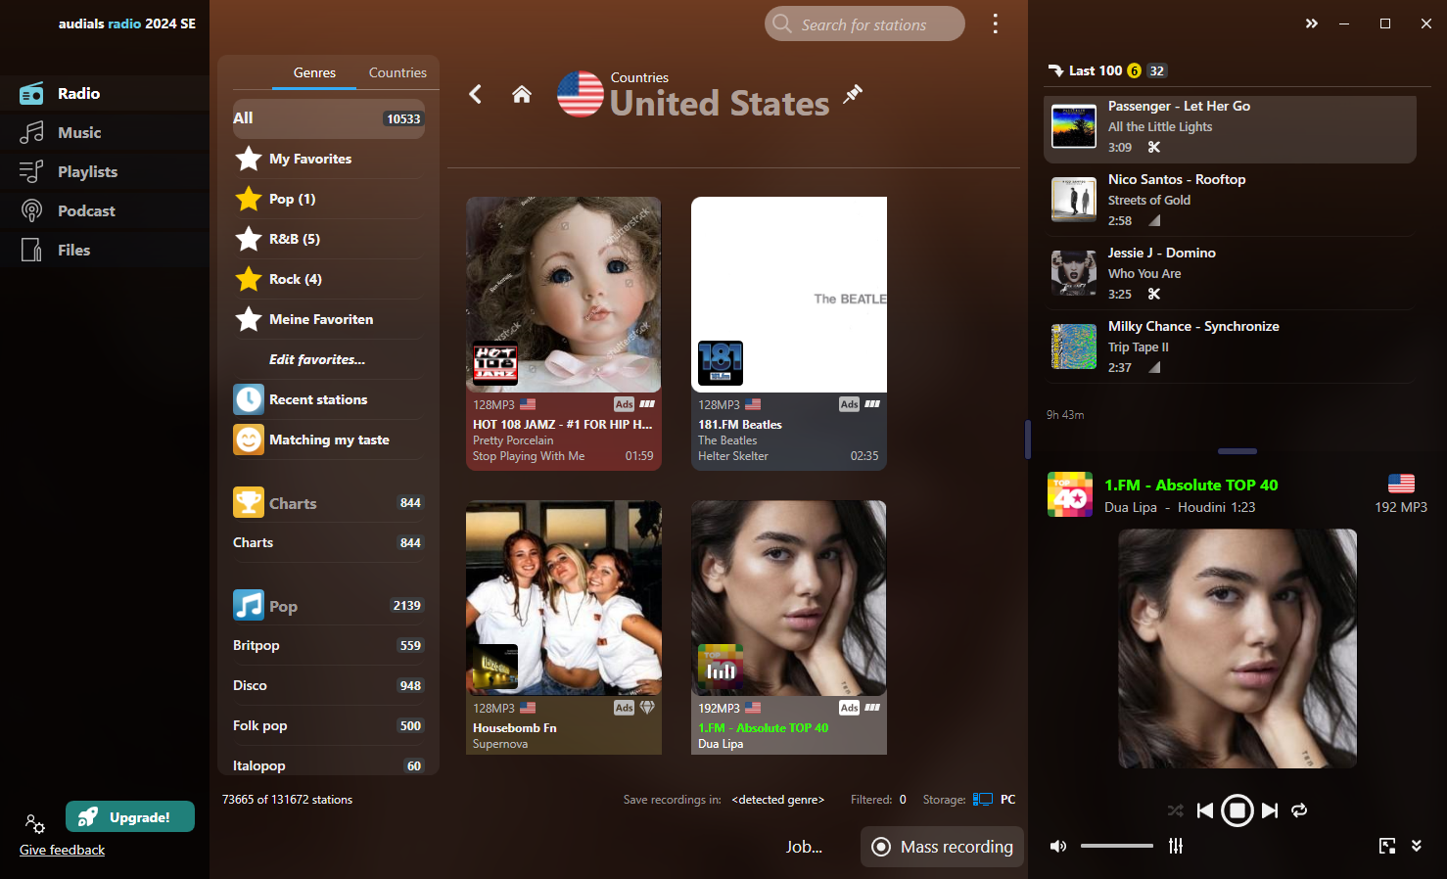
Task: Go to the home view
Action: point(522,94)
